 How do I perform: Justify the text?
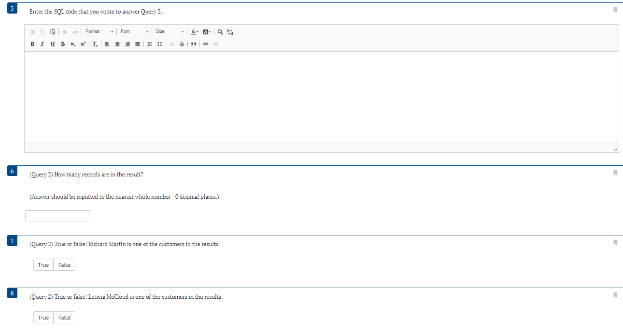(138, 44)
